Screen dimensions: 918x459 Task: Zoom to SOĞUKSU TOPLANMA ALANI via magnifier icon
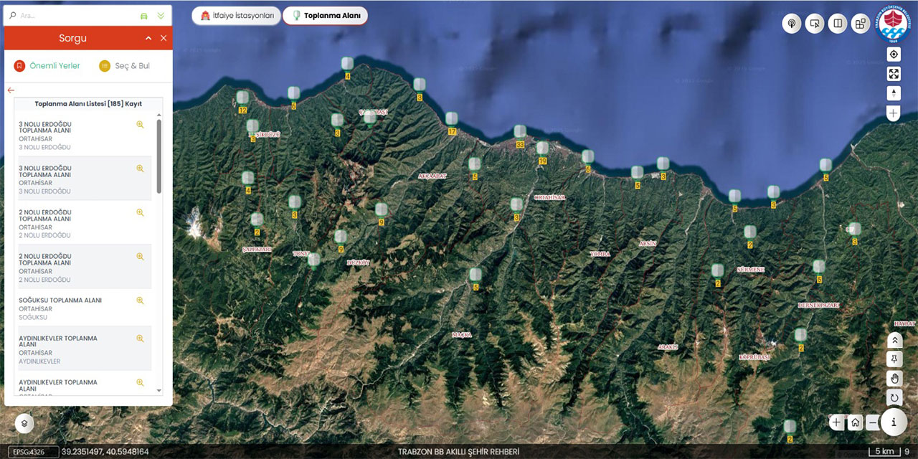click(x=141, y=301)
